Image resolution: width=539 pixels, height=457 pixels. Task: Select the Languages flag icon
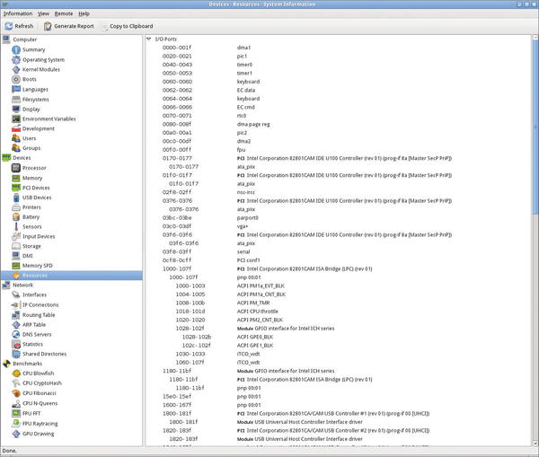[x=16, y=90]
